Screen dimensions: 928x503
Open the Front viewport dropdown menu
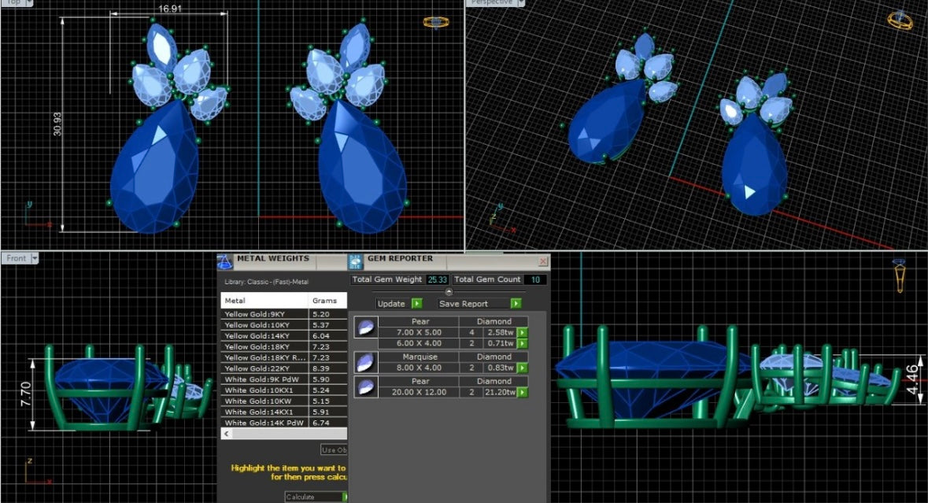point(35,258)
